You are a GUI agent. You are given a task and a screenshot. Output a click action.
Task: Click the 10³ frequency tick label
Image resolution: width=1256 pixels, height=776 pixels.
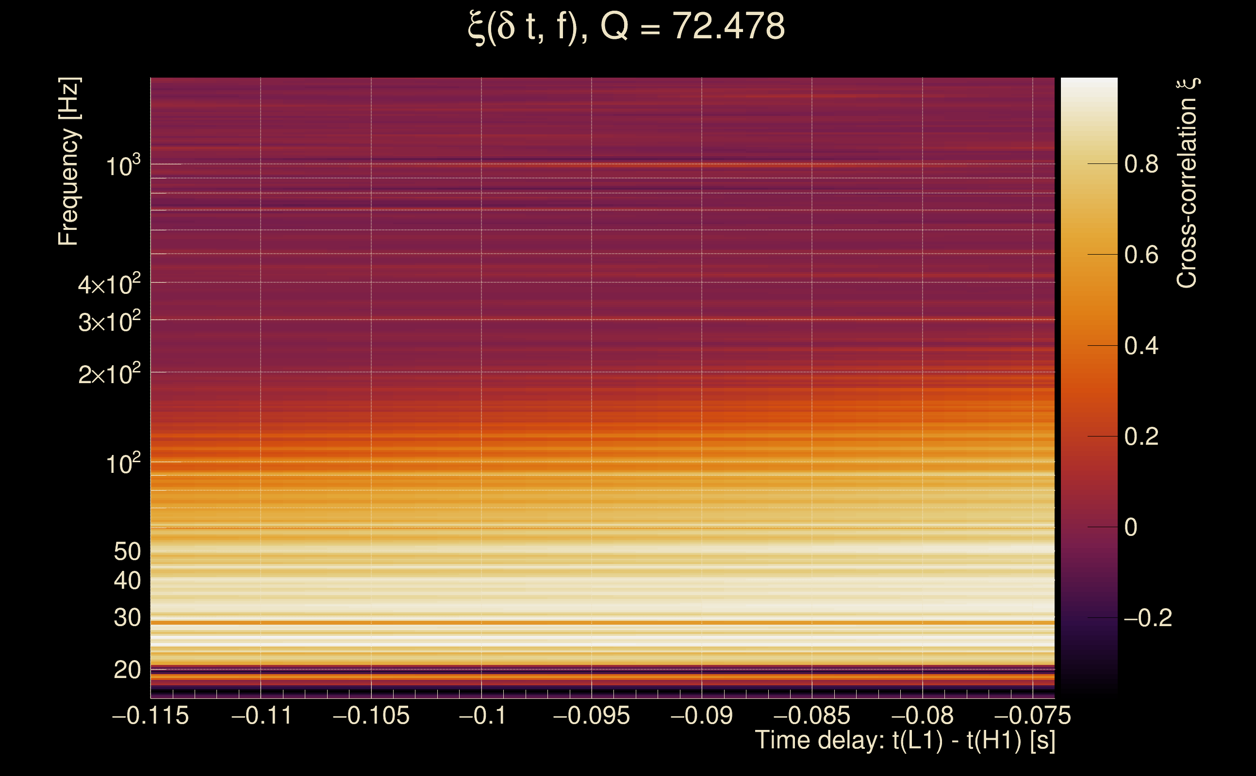123,166
